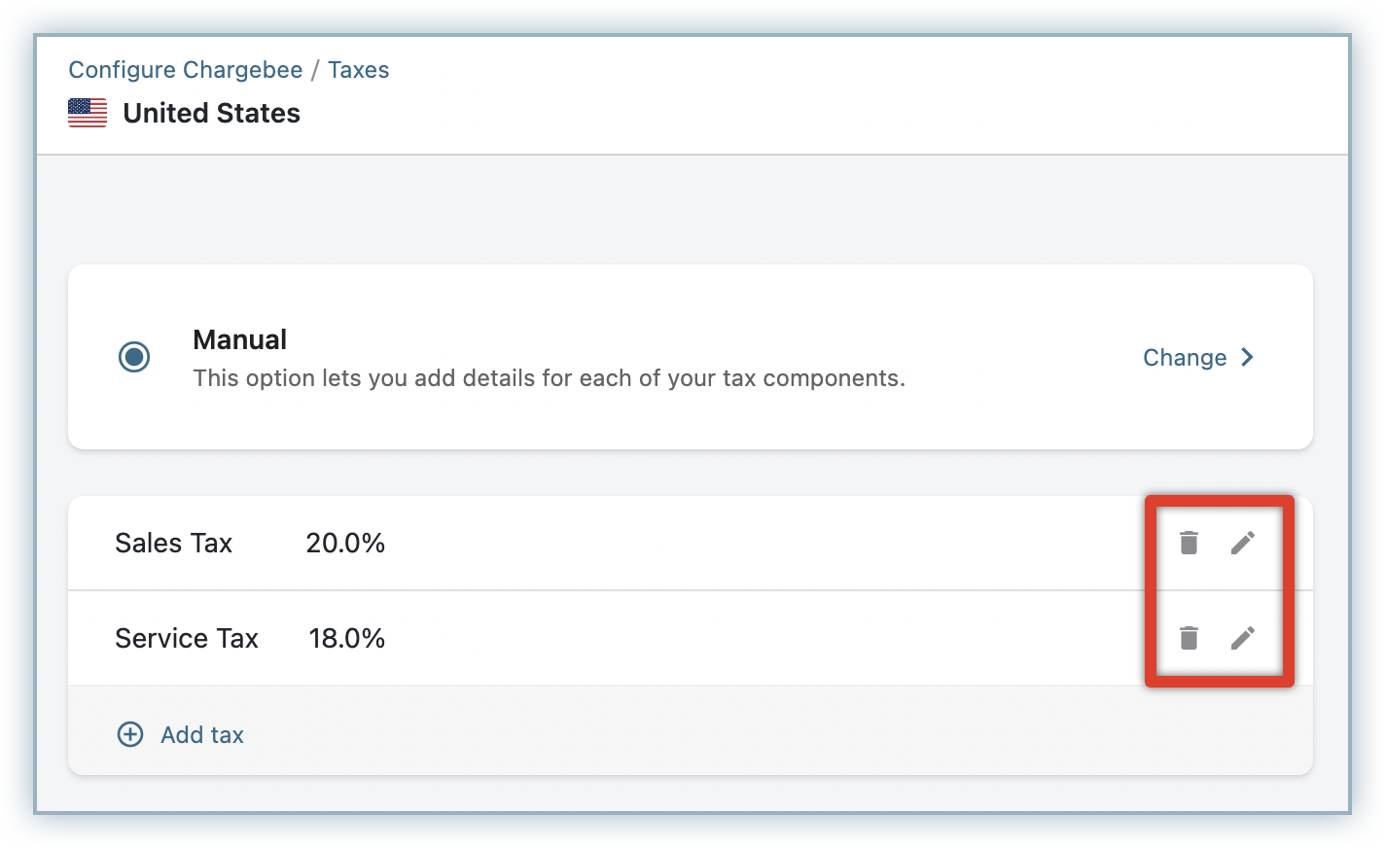Click the breadcrumb slash separator
Viewport: 1385px width, 848px height.
(315, 70)
